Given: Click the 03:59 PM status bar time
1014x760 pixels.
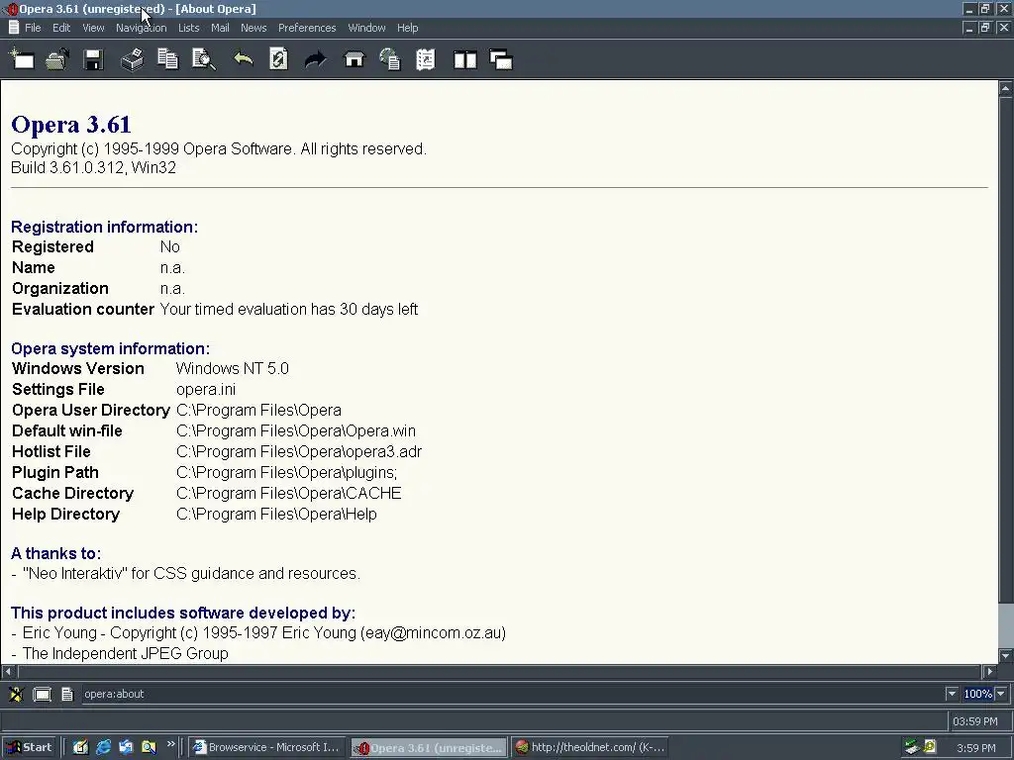Looking at the screenshot, I should [x=975, y=721].
